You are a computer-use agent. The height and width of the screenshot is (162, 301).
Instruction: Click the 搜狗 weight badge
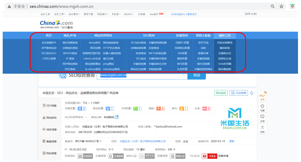tap(161, 109)
